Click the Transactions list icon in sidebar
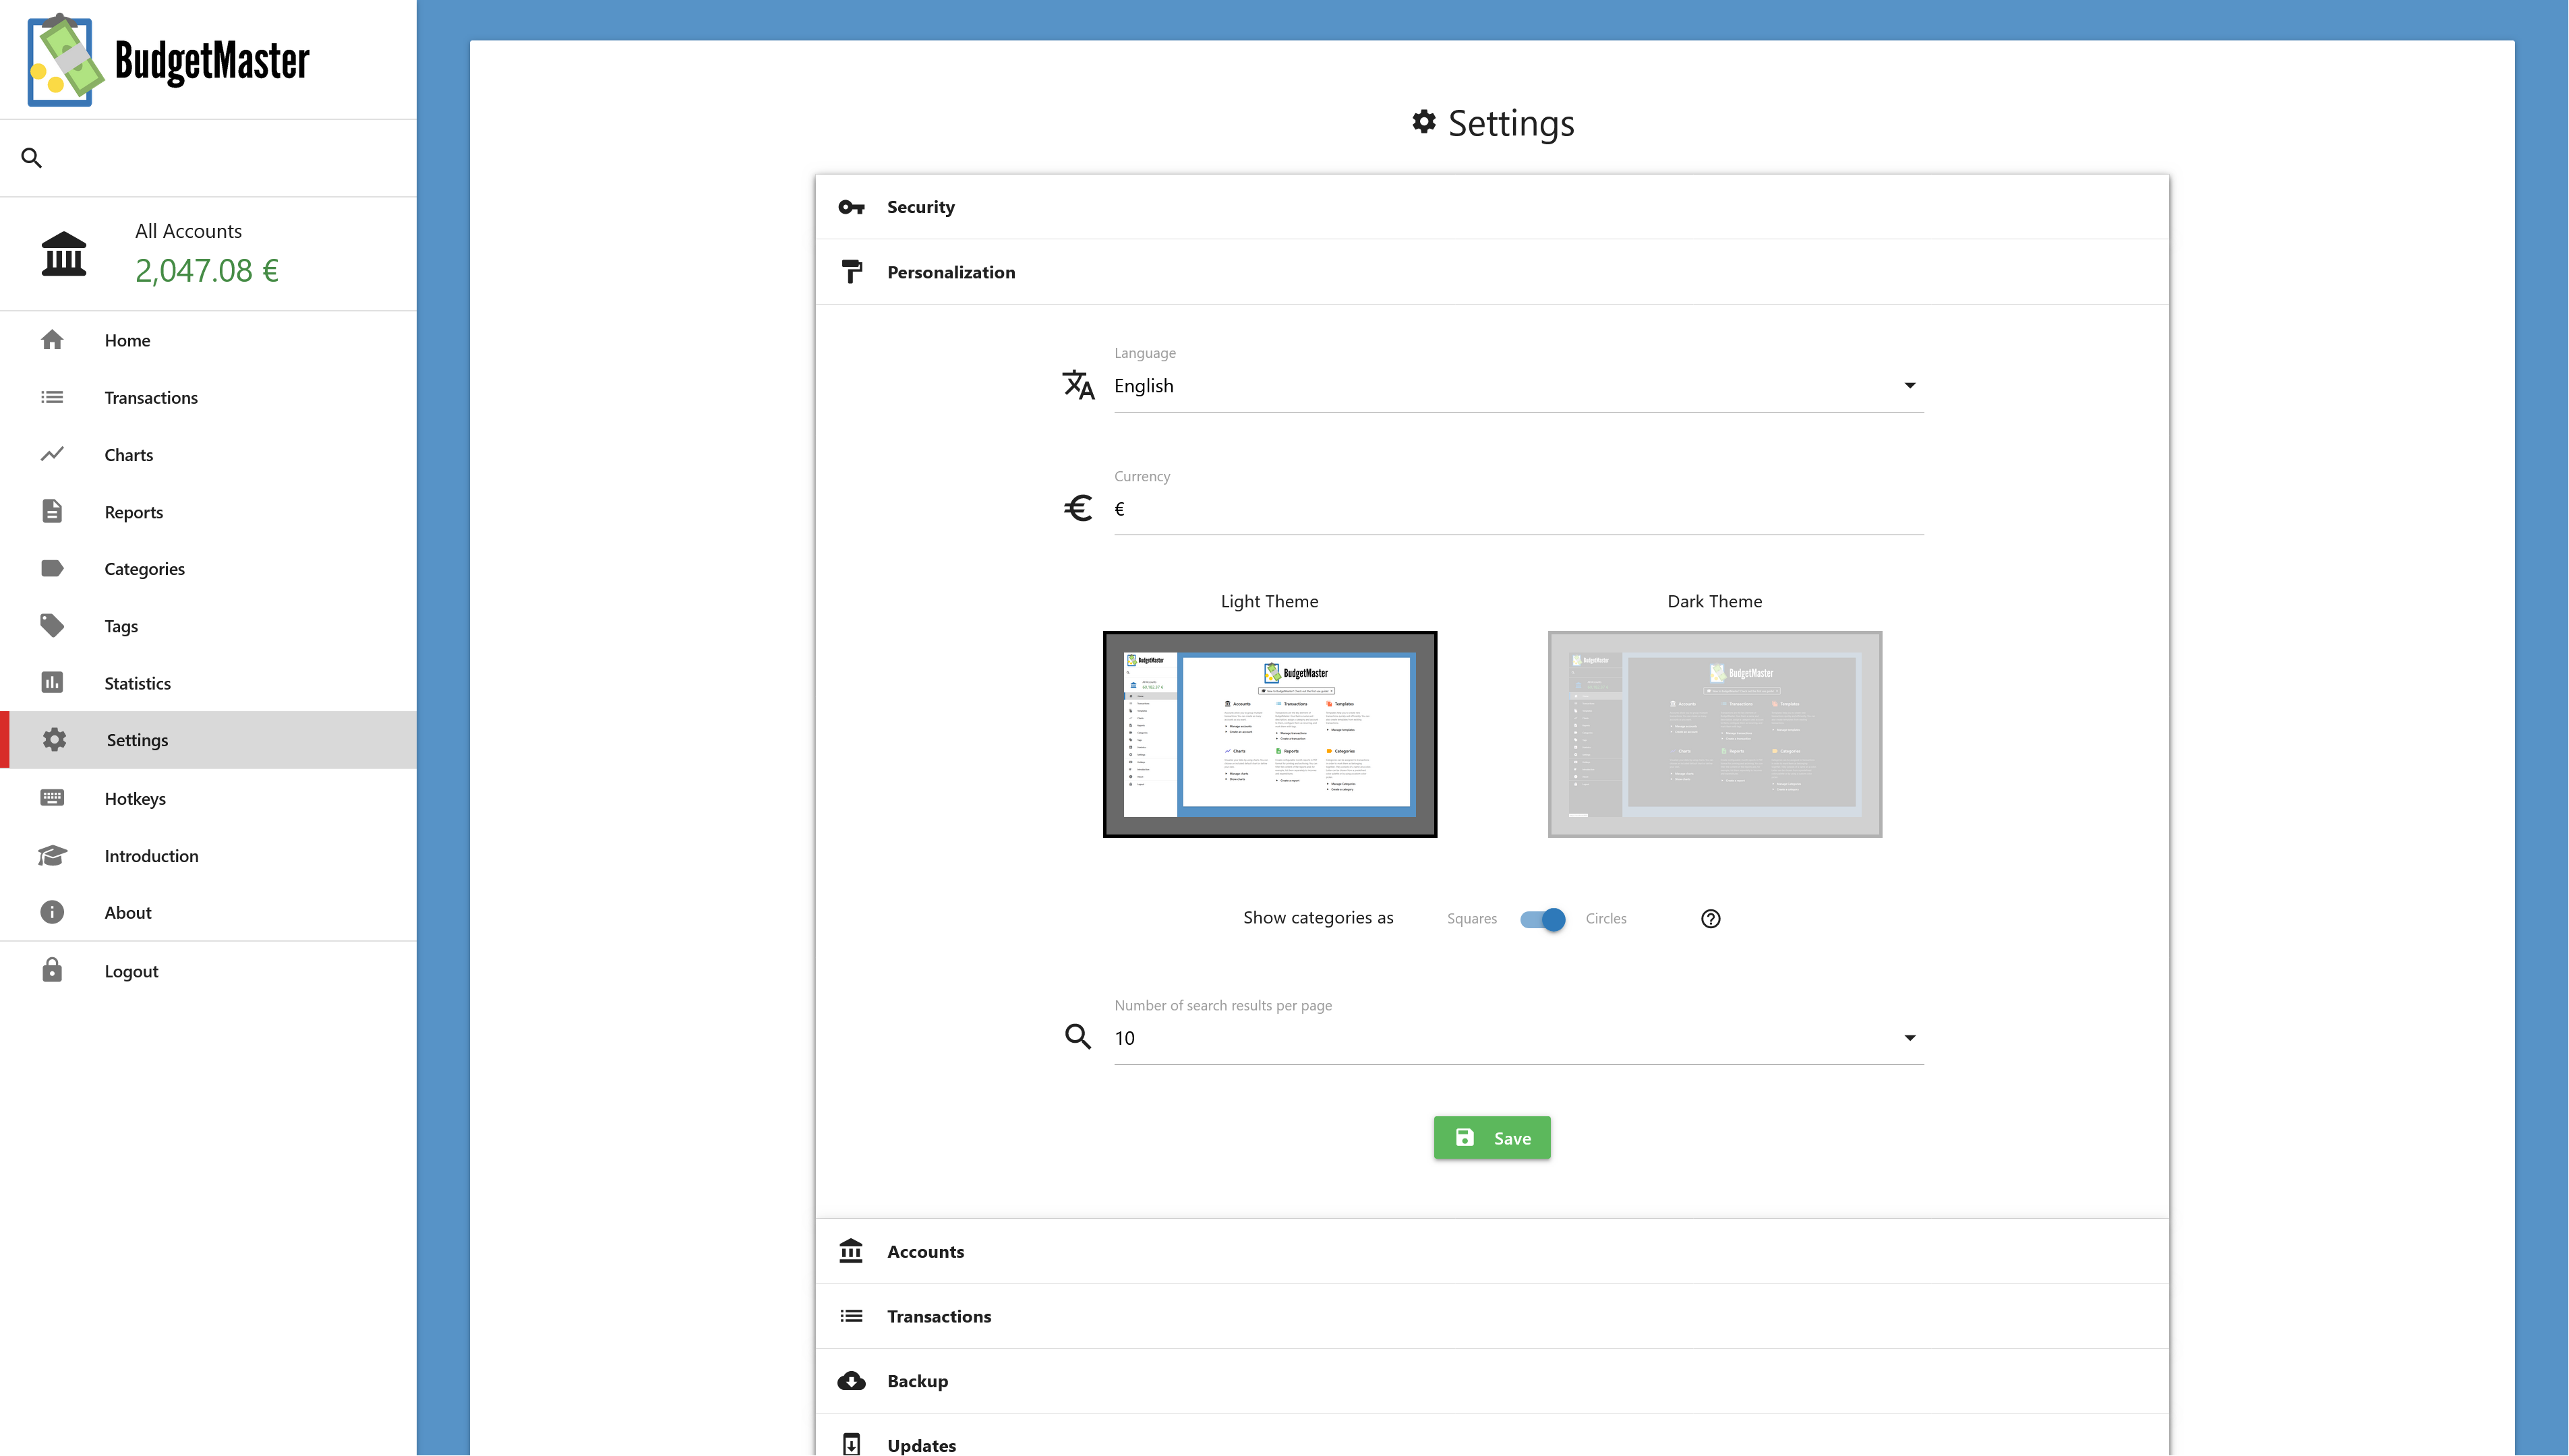This screenshot has height=1456, width=2569. [52, 397]
